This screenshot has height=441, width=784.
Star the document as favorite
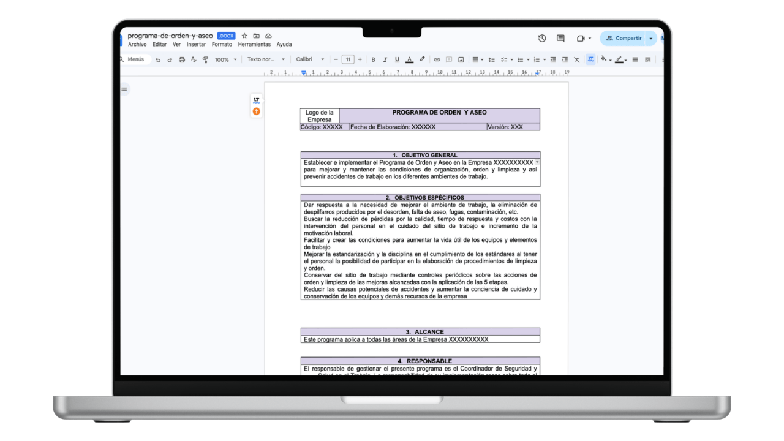[244, 36]
